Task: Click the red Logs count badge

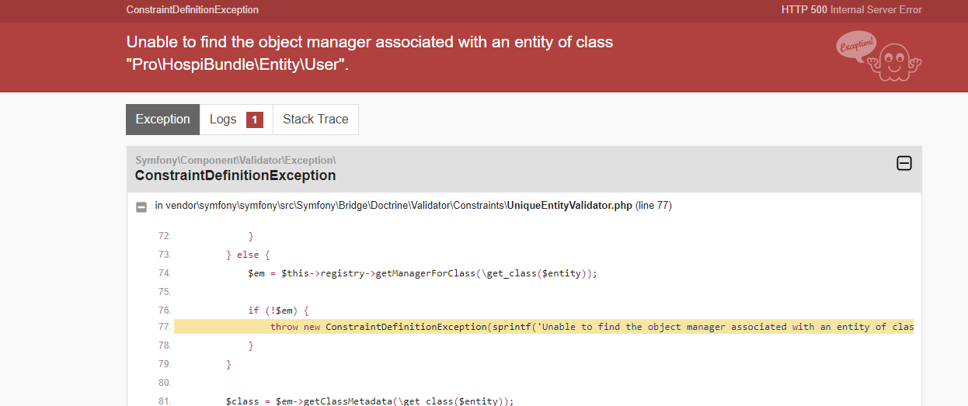Action: click(255, 120)
